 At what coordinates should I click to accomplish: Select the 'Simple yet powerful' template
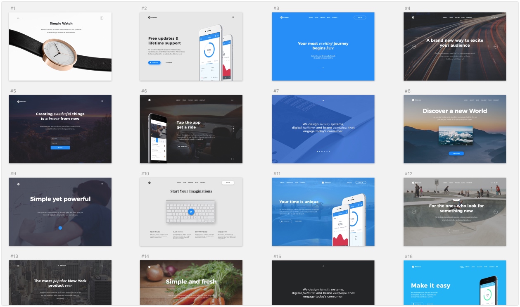point(60,212)
